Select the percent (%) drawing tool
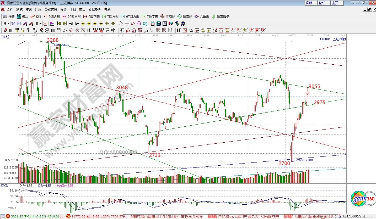This screenshot has height=219, width=376. (x=191, y=30)
